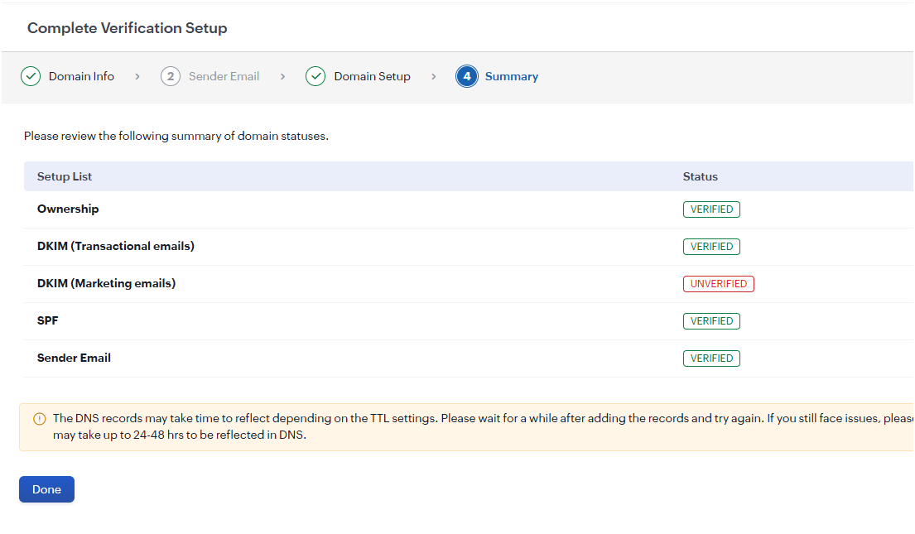Screen dimensions: 915x534
Task: Click the arrow chevron after Domain Setup
Action: pyautogui.click(x=433, y=76)
